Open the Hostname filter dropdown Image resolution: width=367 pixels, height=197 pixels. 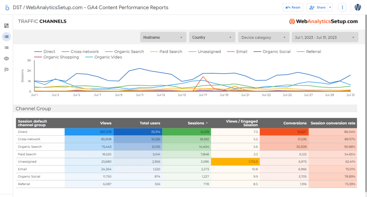click(x=163, y=37)
